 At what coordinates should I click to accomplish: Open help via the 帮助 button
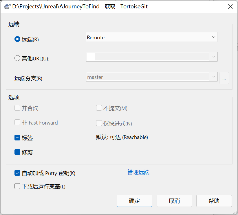tap(214, 201)
